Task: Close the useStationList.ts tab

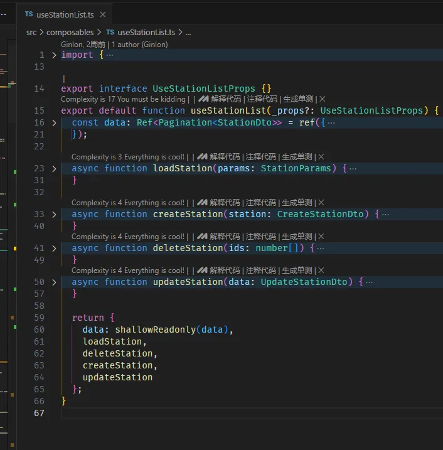Action: [103, 14]
